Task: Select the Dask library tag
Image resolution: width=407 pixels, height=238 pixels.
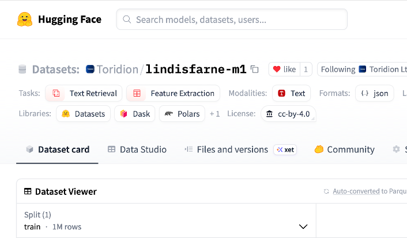Action: click(x=135, y=114)
